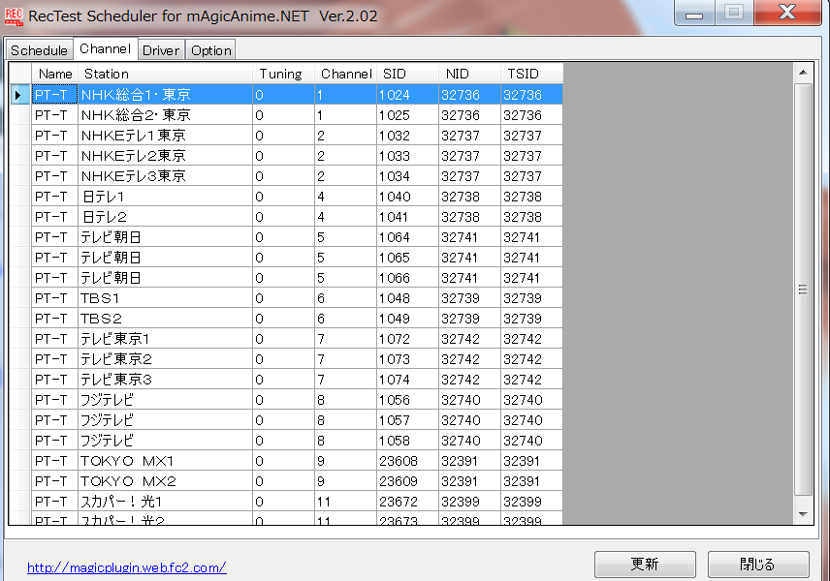Click the TSID column header
The image size is (830, 581).
531,74
